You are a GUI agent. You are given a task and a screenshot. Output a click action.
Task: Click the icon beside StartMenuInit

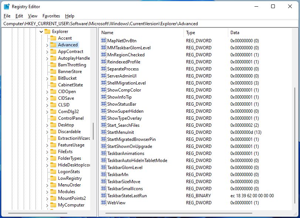click(x=104, y=132)
